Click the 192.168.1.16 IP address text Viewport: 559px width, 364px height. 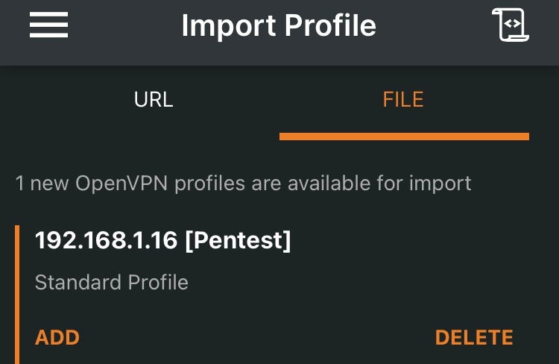coord(106,240)
